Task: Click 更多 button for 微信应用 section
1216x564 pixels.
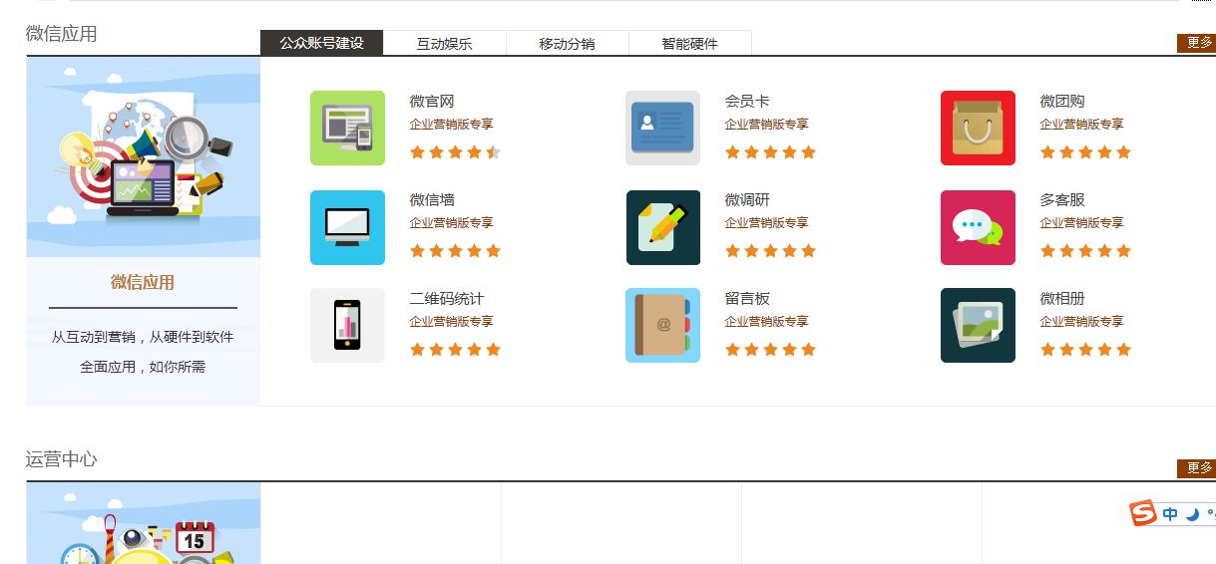Action: (1196, 43)
